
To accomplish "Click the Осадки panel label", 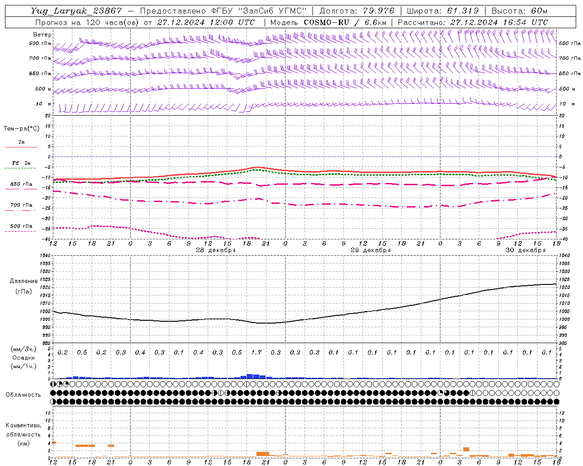I will [24, 358].
